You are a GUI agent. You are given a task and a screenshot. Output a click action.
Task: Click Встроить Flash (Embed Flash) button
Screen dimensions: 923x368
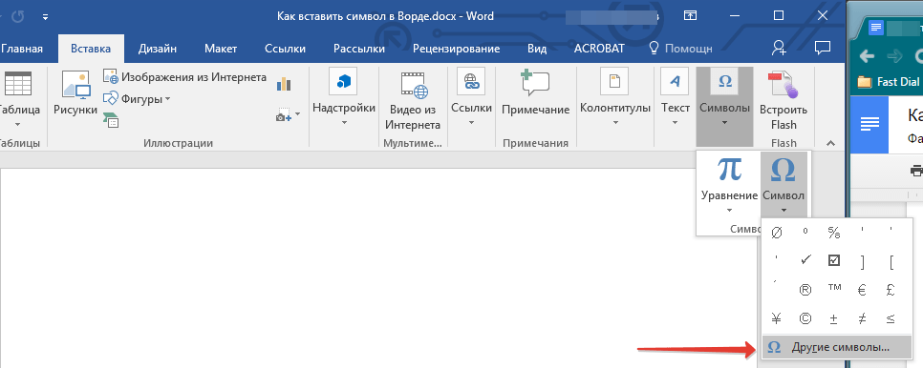(x=783, y=100)
